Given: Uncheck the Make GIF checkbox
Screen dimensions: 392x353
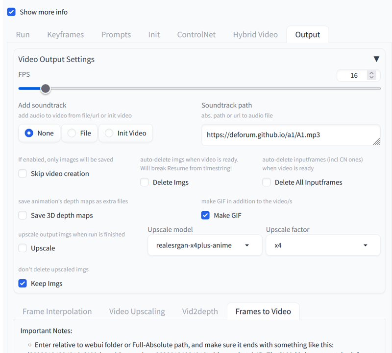Looking at the screenshot, I should [205, 215].
